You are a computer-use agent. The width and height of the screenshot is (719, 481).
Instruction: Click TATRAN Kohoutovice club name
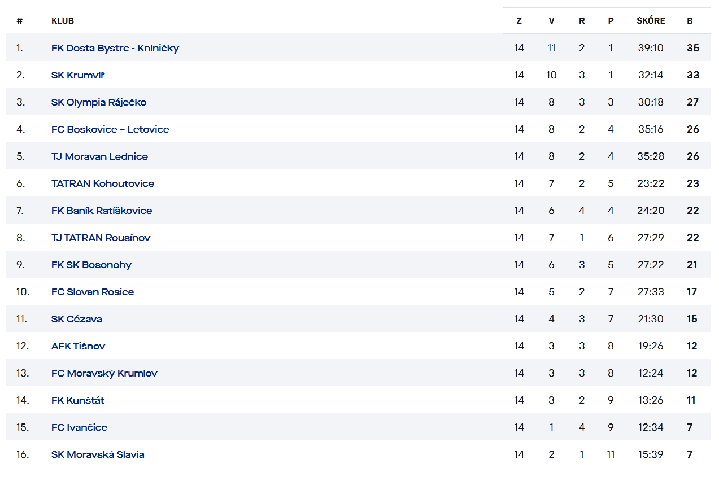click(103, 183)
